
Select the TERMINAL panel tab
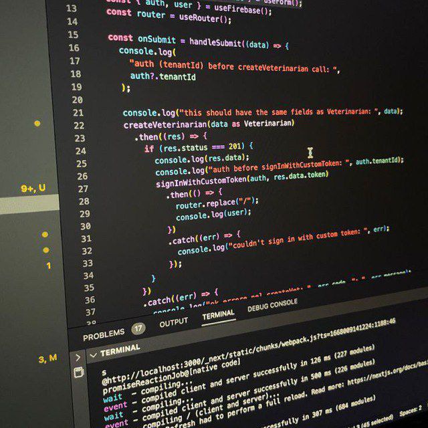pyautogui.click(x=218, y=315)
